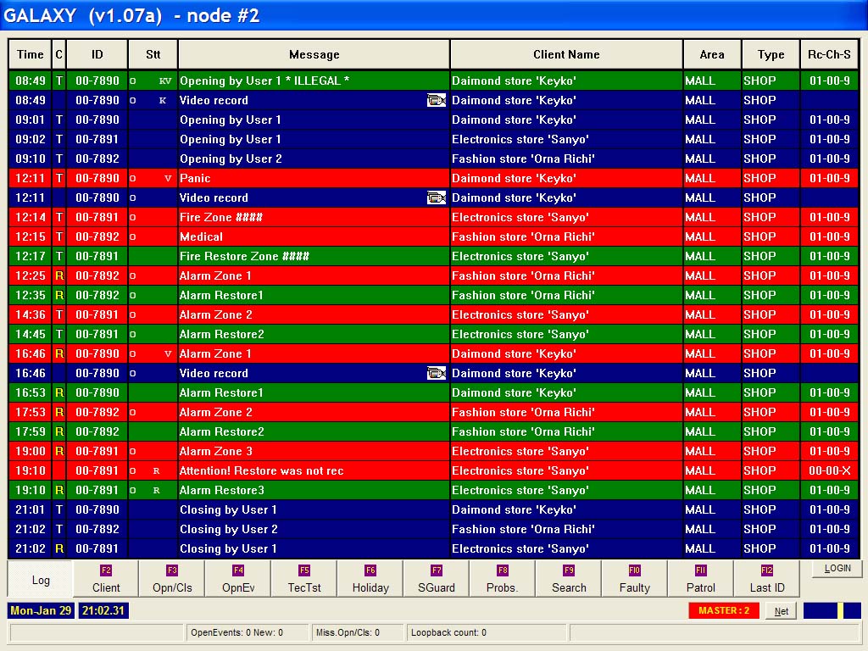Image resolution: width=868 pixels, height=651 pixels.
Task: Select the red 'Panic' event message
Action: 195,178
